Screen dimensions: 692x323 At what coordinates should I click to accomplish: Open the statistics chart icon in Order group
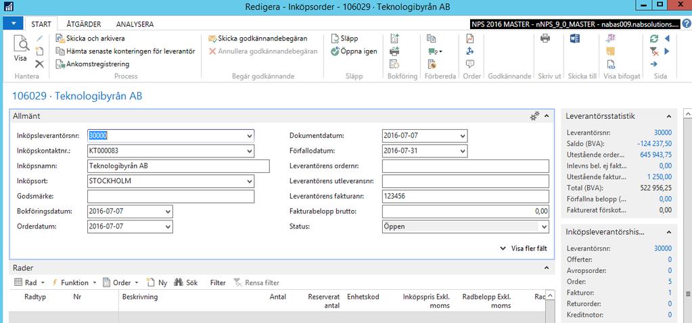pyautogui.click(x=470, y=39)
